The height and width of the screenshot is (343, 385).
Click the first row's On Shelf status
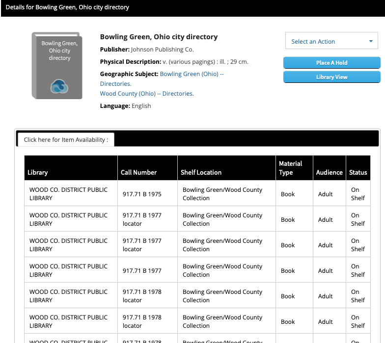click(x=357, y=194)
